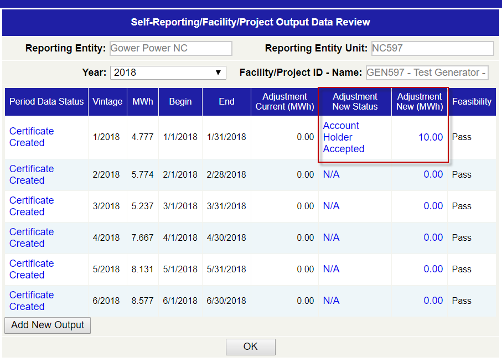Screen dimensions: 502x362
Task: Open Certificate Created link for 3/2018
Action: click(32, 206)
